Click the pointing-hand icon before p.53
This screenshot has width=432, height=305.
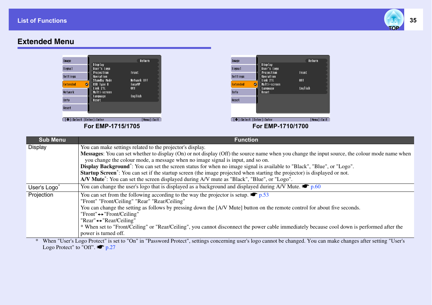(254, 195)
